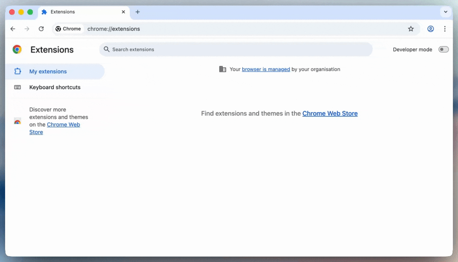Follow the sidebar Chrome Web Store link
This screenshot has height=262, width=458.
tap(55, 128)
